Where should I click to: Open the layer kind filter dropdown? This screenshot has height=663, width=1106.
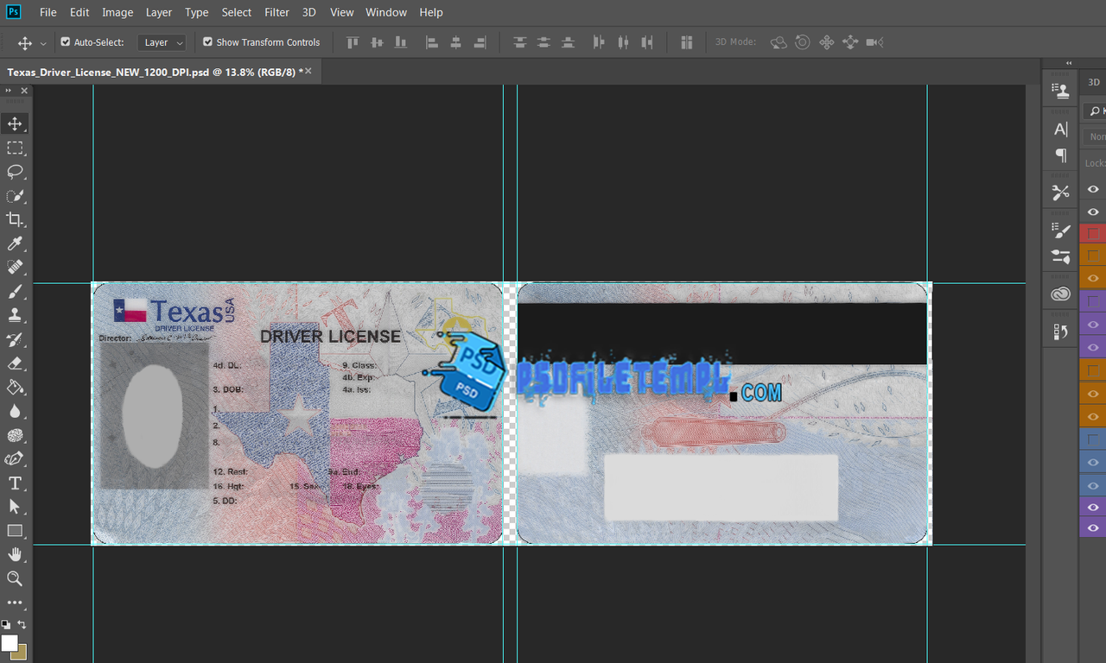1095,111
